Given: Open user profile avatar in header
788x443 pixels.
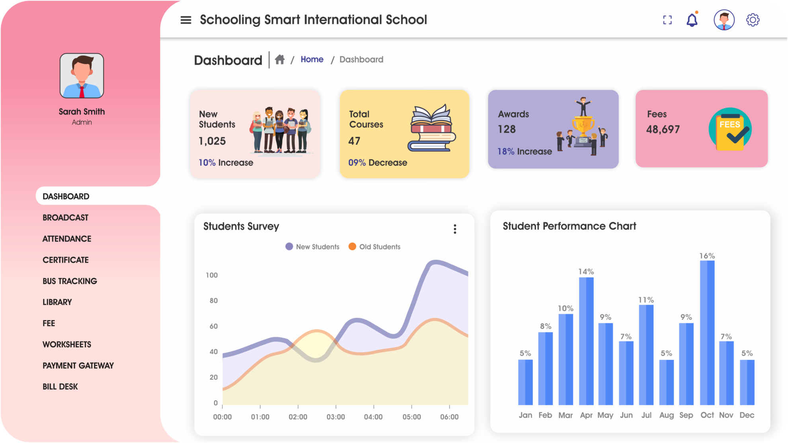Looking at the screenshot, I should (724, 20).
